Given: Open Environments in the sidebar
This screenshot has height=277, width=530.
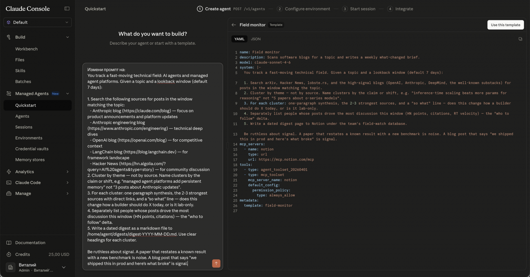Looking at the screenshot, I should [x=37, y=138].
